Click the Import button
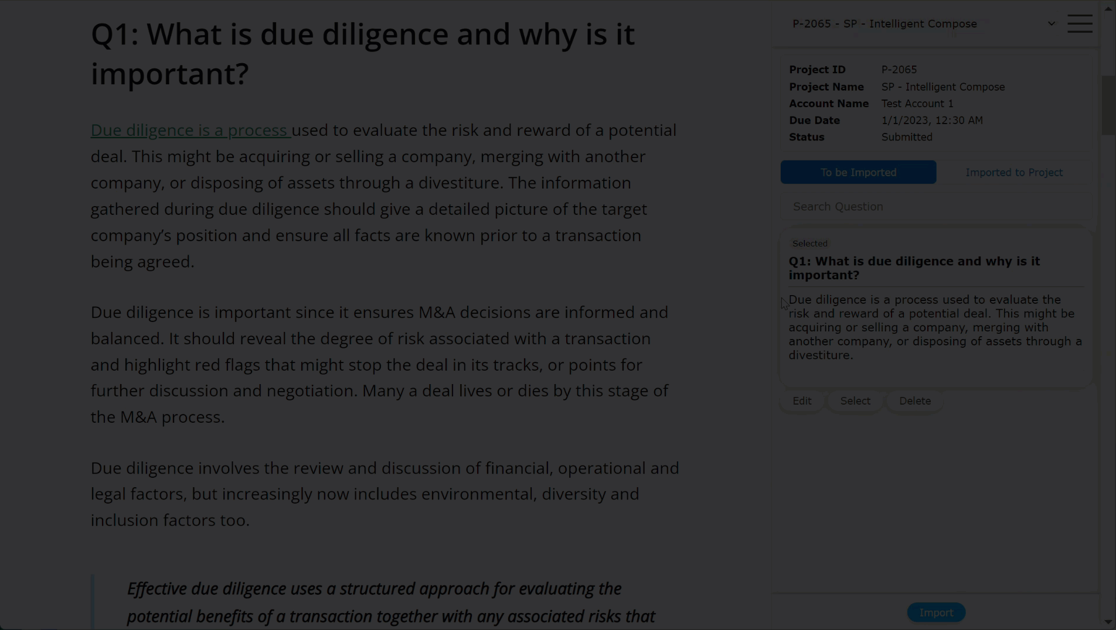1116x630 pixels. coord(936,612)
